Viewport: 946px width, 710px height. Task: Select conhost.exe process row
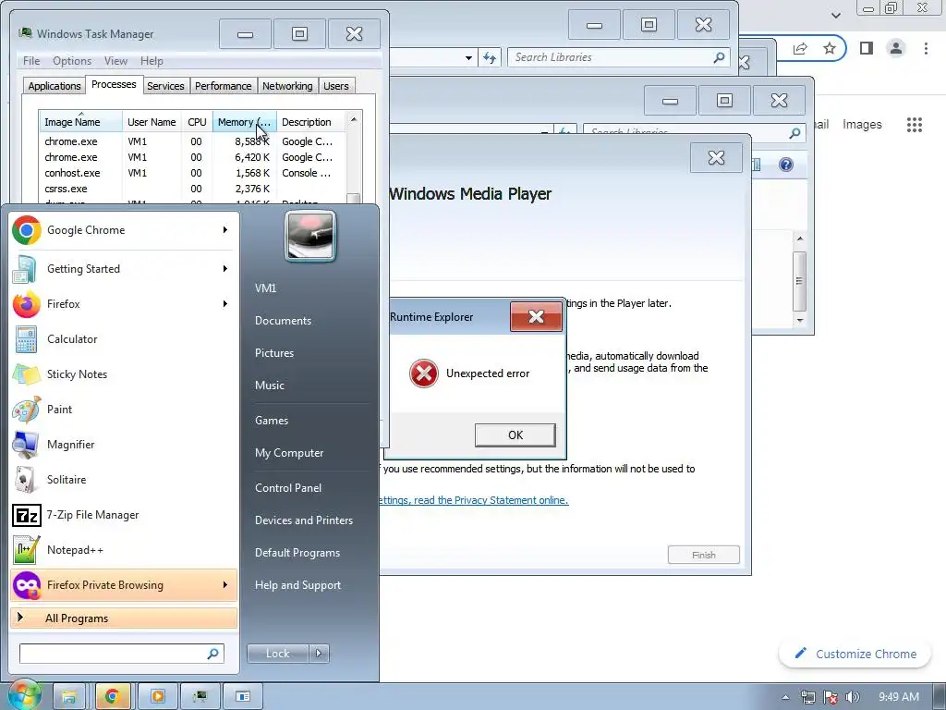point(192,173)
